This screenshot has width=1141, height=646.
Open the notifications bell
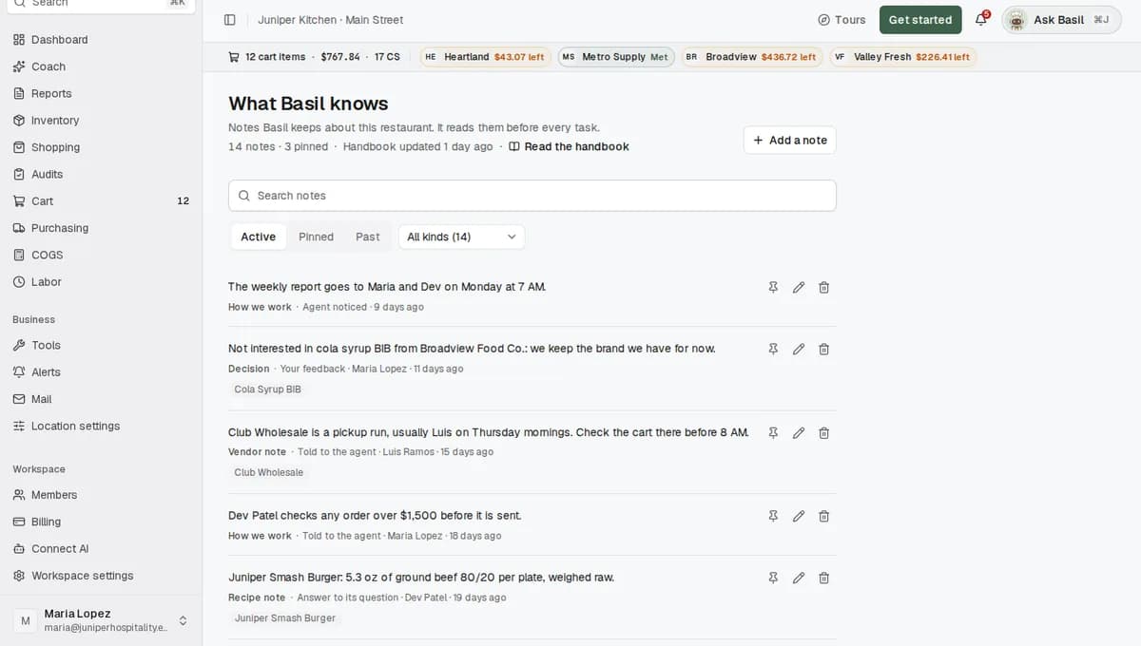click(x=981, y=20)
